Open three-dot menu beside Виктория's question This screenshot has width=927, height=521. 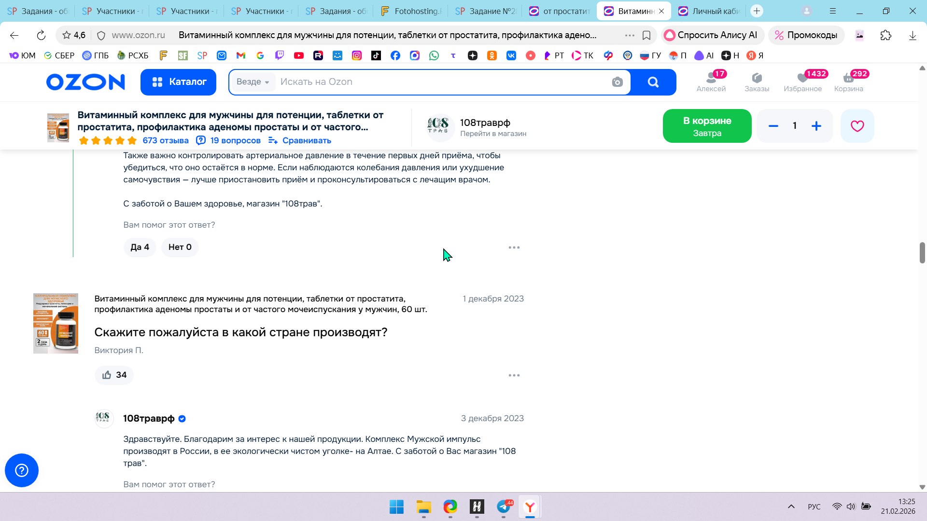pos(514,375)
